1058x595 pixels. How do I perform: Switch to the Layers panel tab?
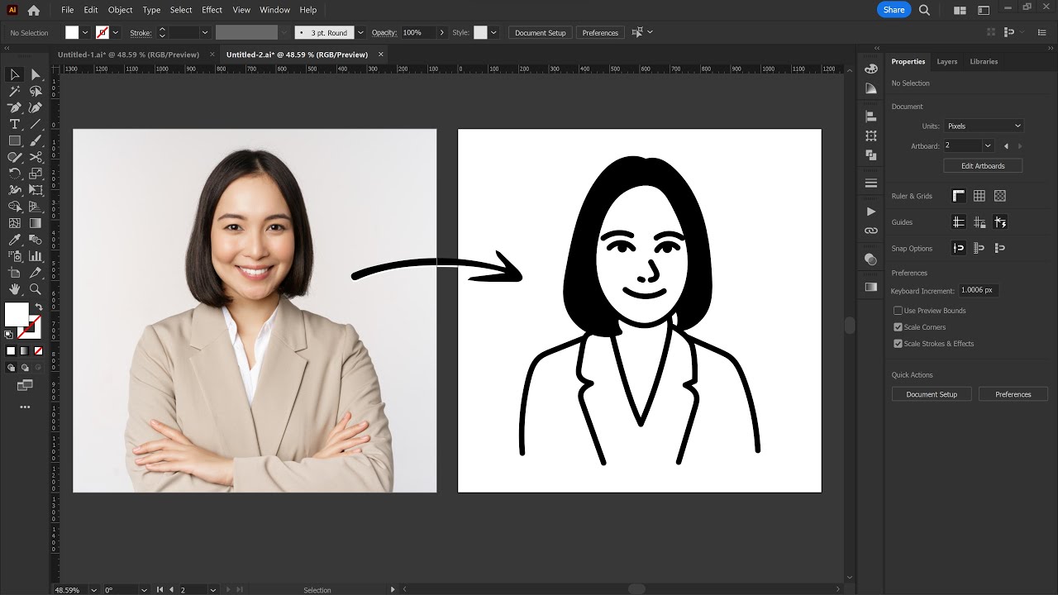[946, 61]
